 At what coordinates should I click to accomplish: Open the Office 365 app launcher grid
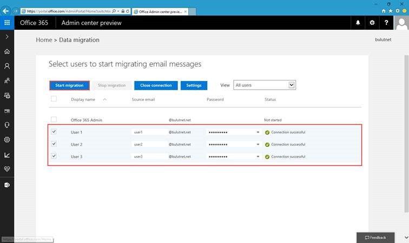[x=7, y=23]
